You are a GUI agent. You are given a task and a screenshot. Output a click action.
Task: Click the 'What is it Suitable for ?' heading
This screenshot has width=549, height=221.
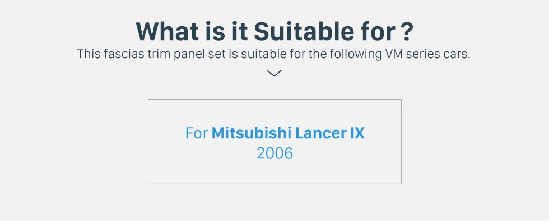click(274, 32)
